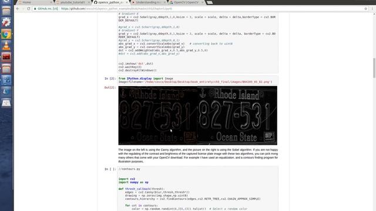Open the Understanding tab
The image size is (376, 211).
[148, 2]
